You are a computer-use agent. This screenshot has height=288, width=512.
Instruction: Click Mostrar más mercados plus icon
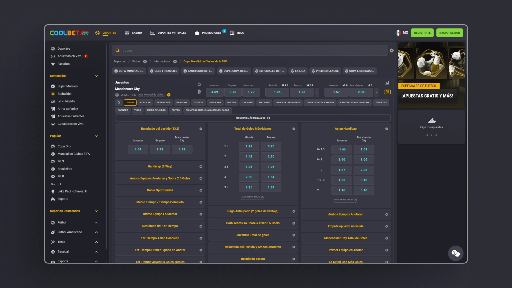click(x=269, y=118)
